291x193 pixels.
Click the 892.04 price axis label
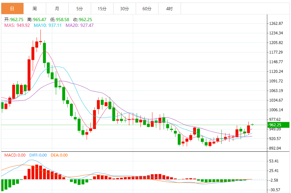coord(275,149)
